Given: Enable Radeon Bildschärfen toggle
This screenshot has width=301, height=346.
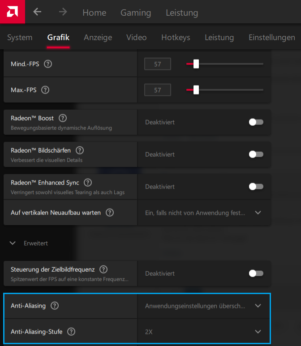Looking at the screenshot, I should coord(256,154).
